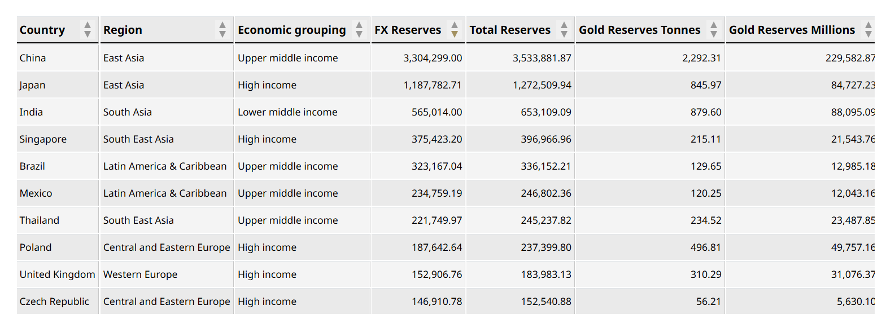Click the FX Reserves sort arrows

coord(454,29)
